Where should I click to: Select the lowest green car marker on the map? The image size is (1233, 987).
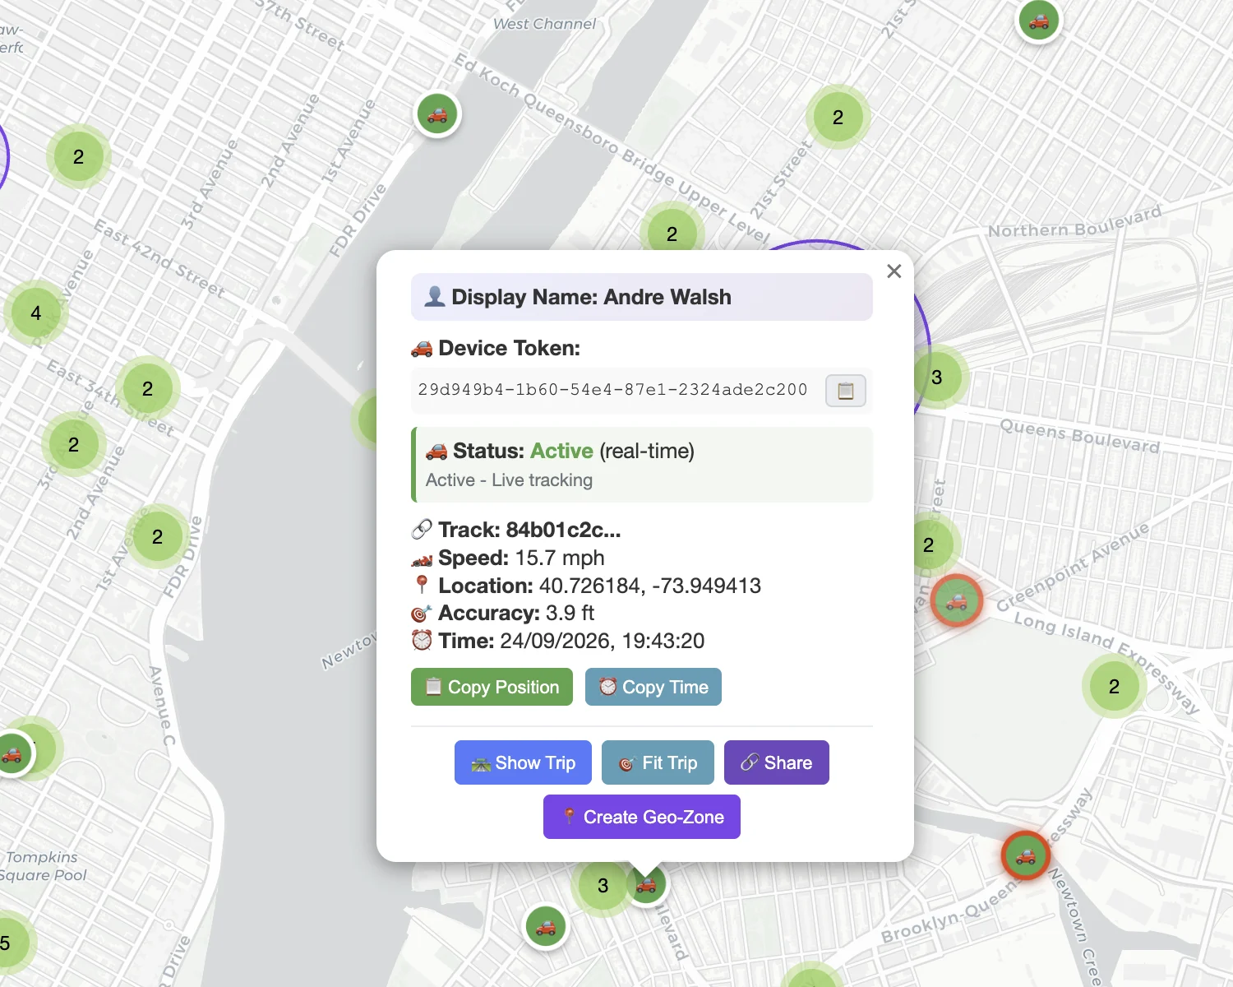tap(546, 927)
